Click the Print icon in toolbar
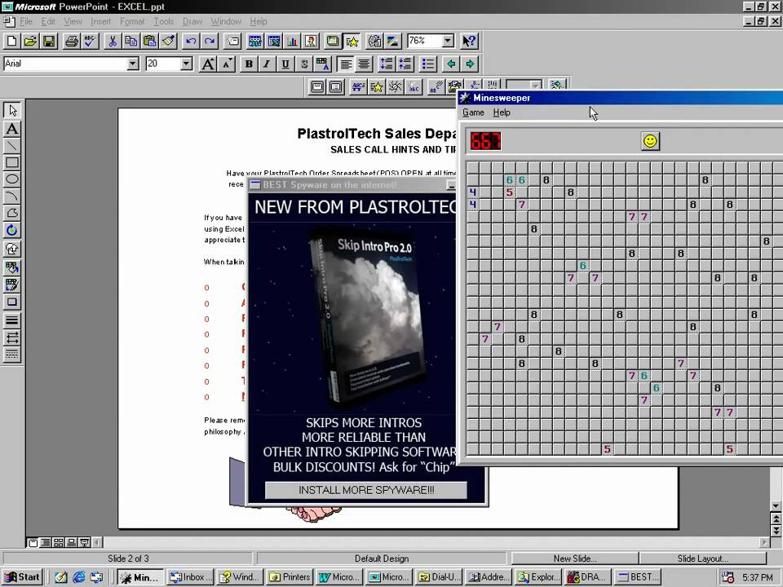This screenshot has width=783, height=587. click(x=72, y=41)
